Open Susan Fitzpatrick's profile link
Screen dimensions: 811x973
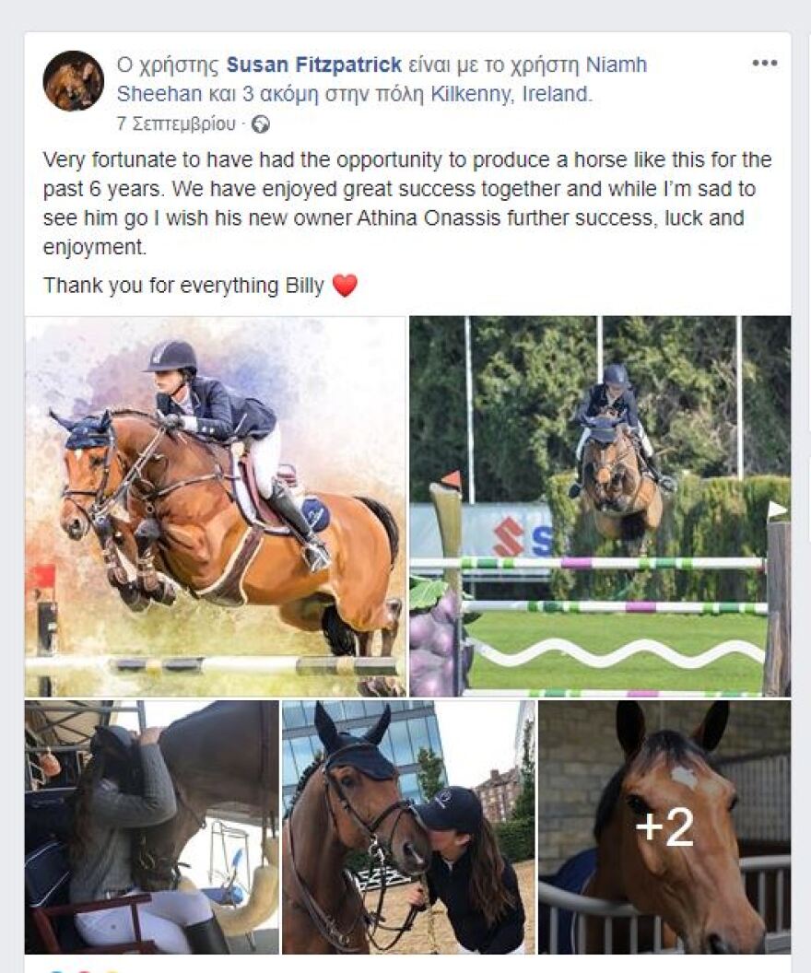click(x=313, y=64)
